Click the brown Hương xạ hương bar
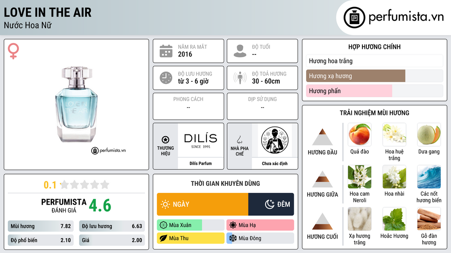Viewport: 451px width, 253px height. [x=355, y=76]
